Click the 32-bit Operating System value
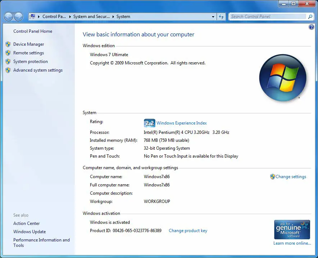The image size is (318, 258). pyautogui.click(x=167, y=148)
